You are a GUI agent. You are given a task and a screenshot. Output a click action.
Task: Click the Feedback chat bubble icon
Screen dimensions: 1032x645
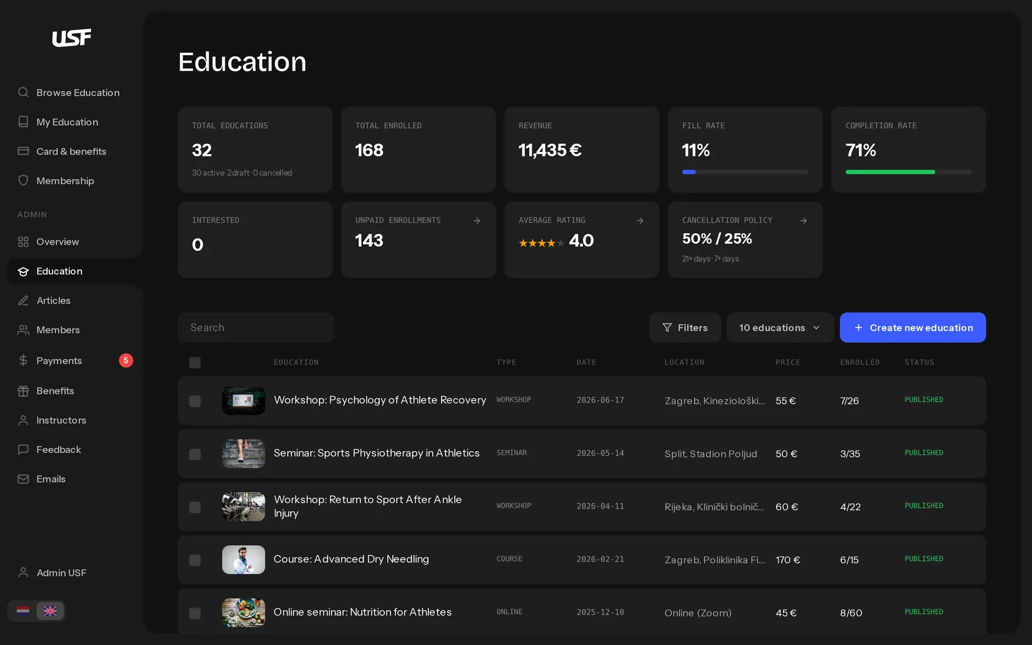(x=23, y=449)
